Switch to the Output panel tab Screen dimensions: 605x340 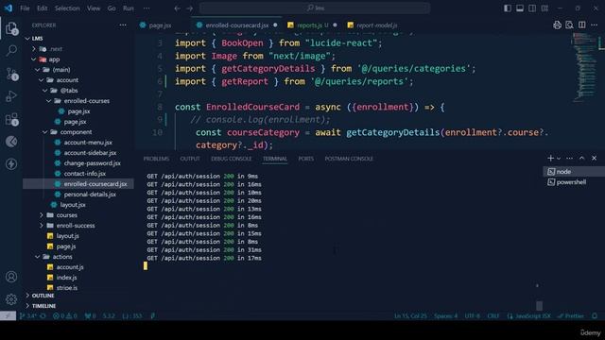pyautogui.click(x=190, y=159)
